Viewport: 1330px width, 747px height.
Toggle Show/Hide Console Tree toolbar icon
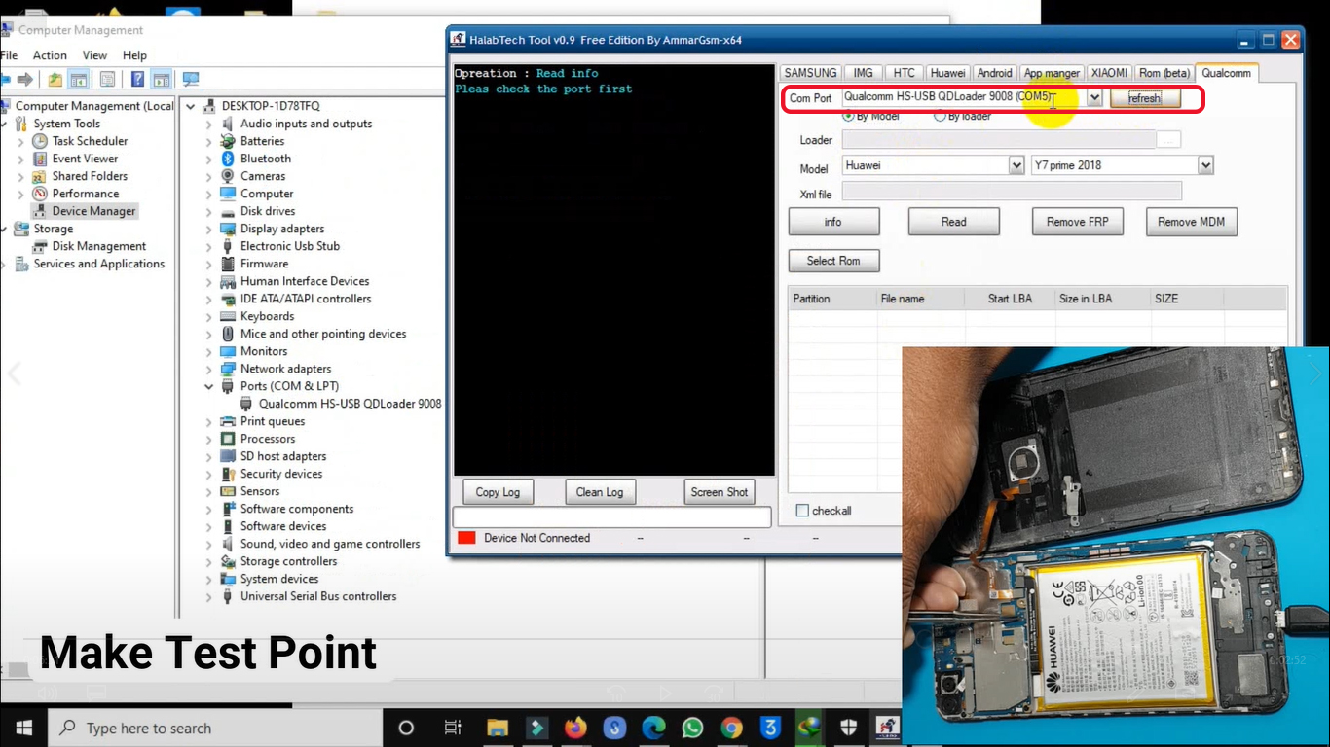[79, 80]
